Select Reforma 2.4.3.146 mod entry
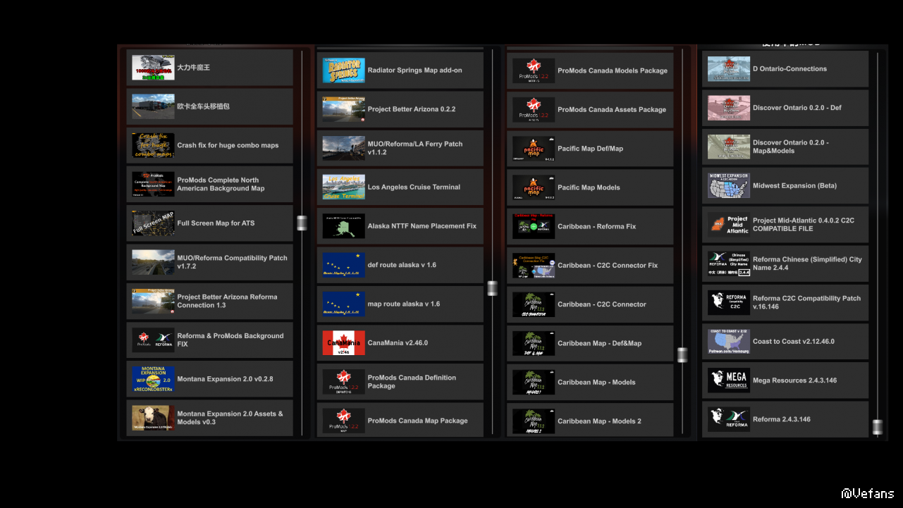Image resolution: width=903 pixels, height=508 pixels. pyautogui.click(x=785, y=419)
